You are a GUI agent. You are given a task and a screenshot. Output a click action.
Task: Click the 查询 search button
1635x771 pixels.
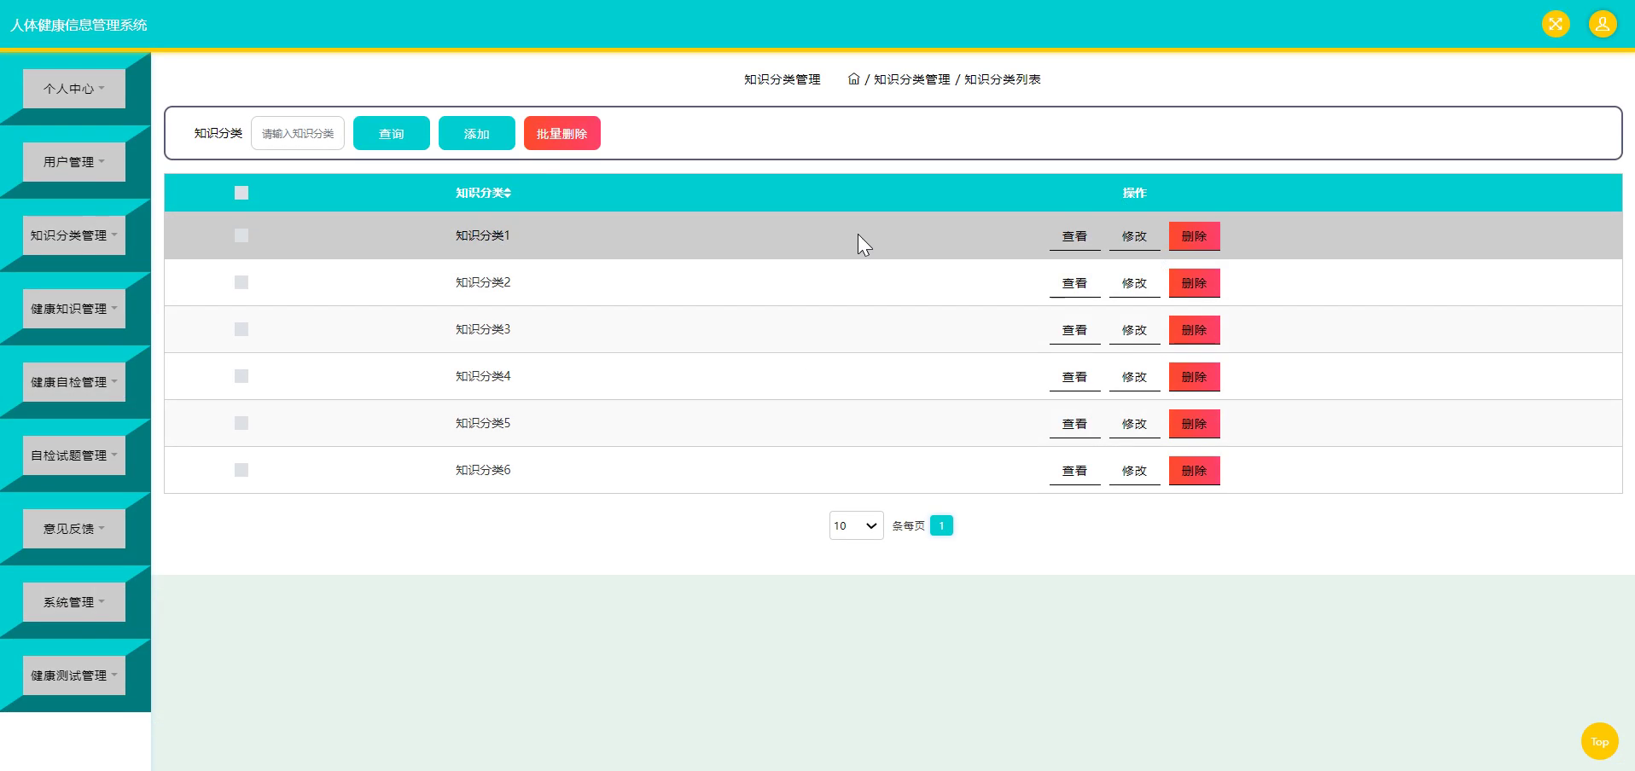[x=392, y=133]
